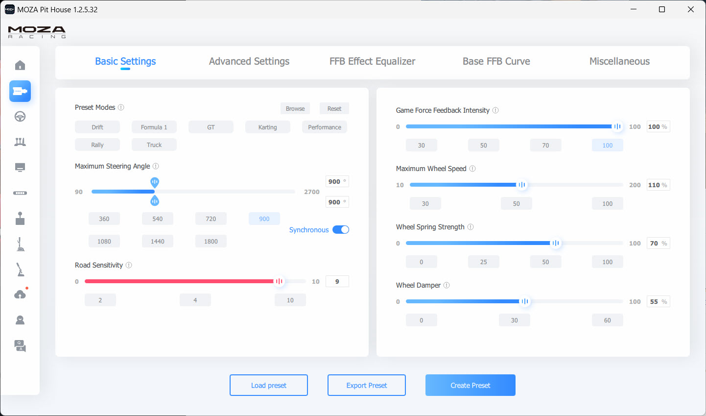Open the pedals settings icon

click(x=20, y=142)
